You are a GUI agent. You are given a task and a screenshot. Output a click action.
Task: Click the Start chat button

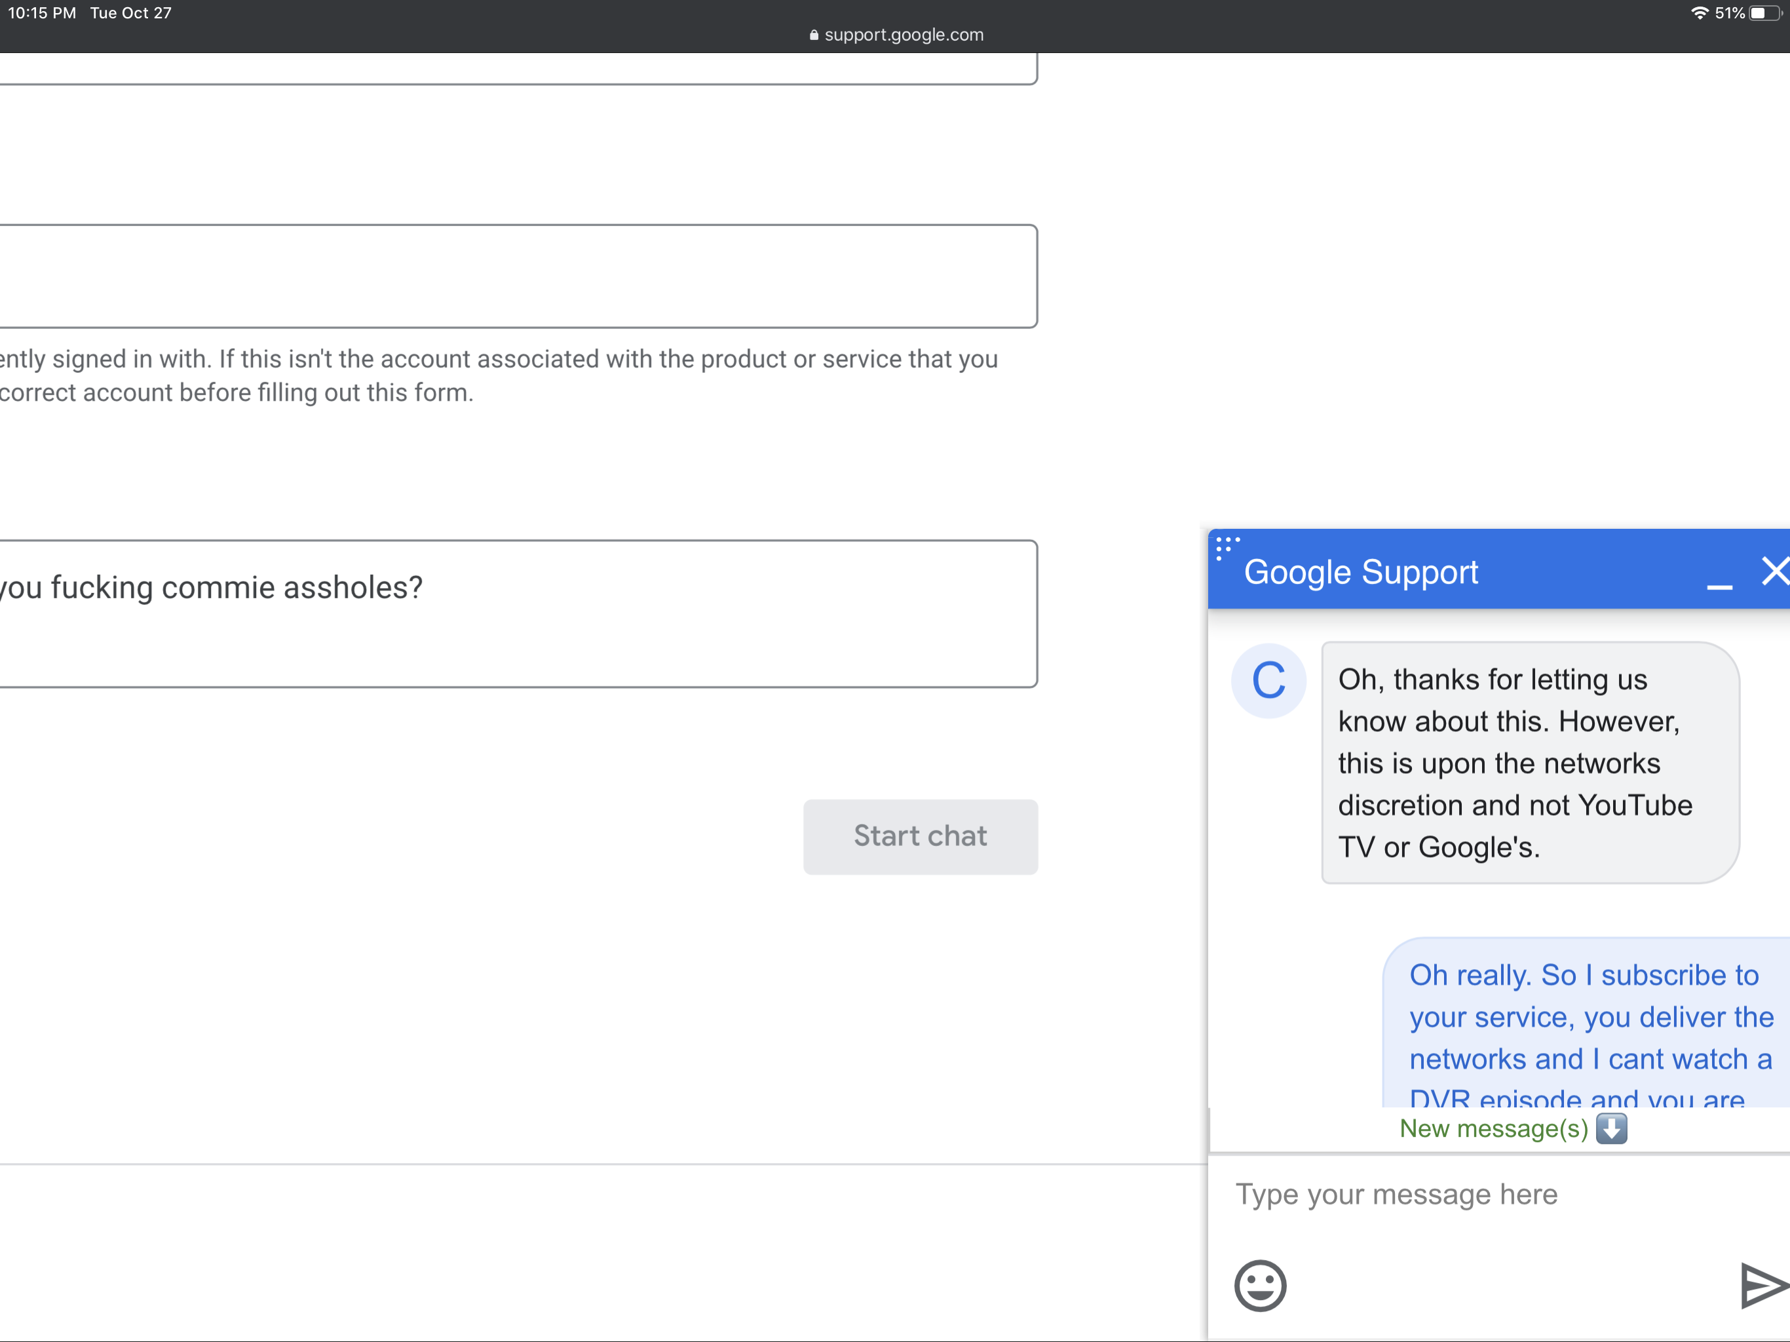coord(920,836)
